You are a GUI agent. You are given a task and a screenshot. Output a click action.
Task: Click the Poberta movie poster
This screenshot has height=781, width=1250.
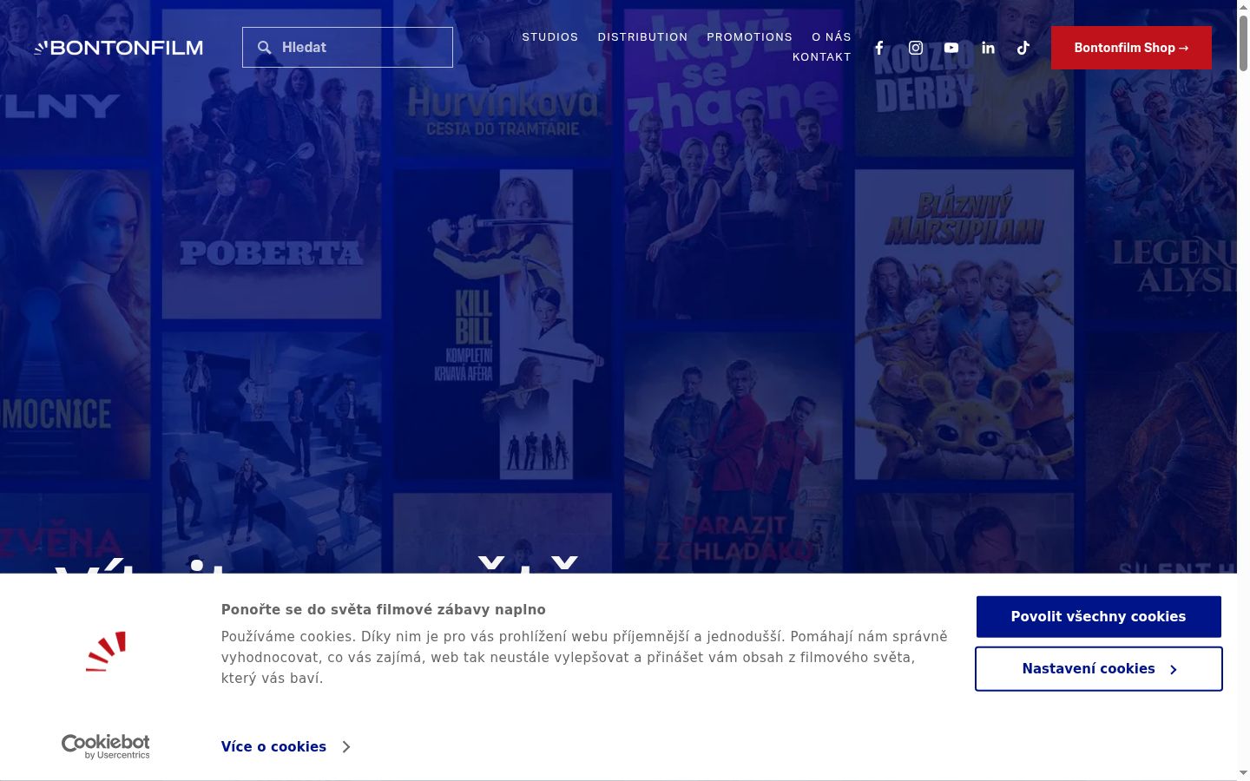click(x=272, y=163)
